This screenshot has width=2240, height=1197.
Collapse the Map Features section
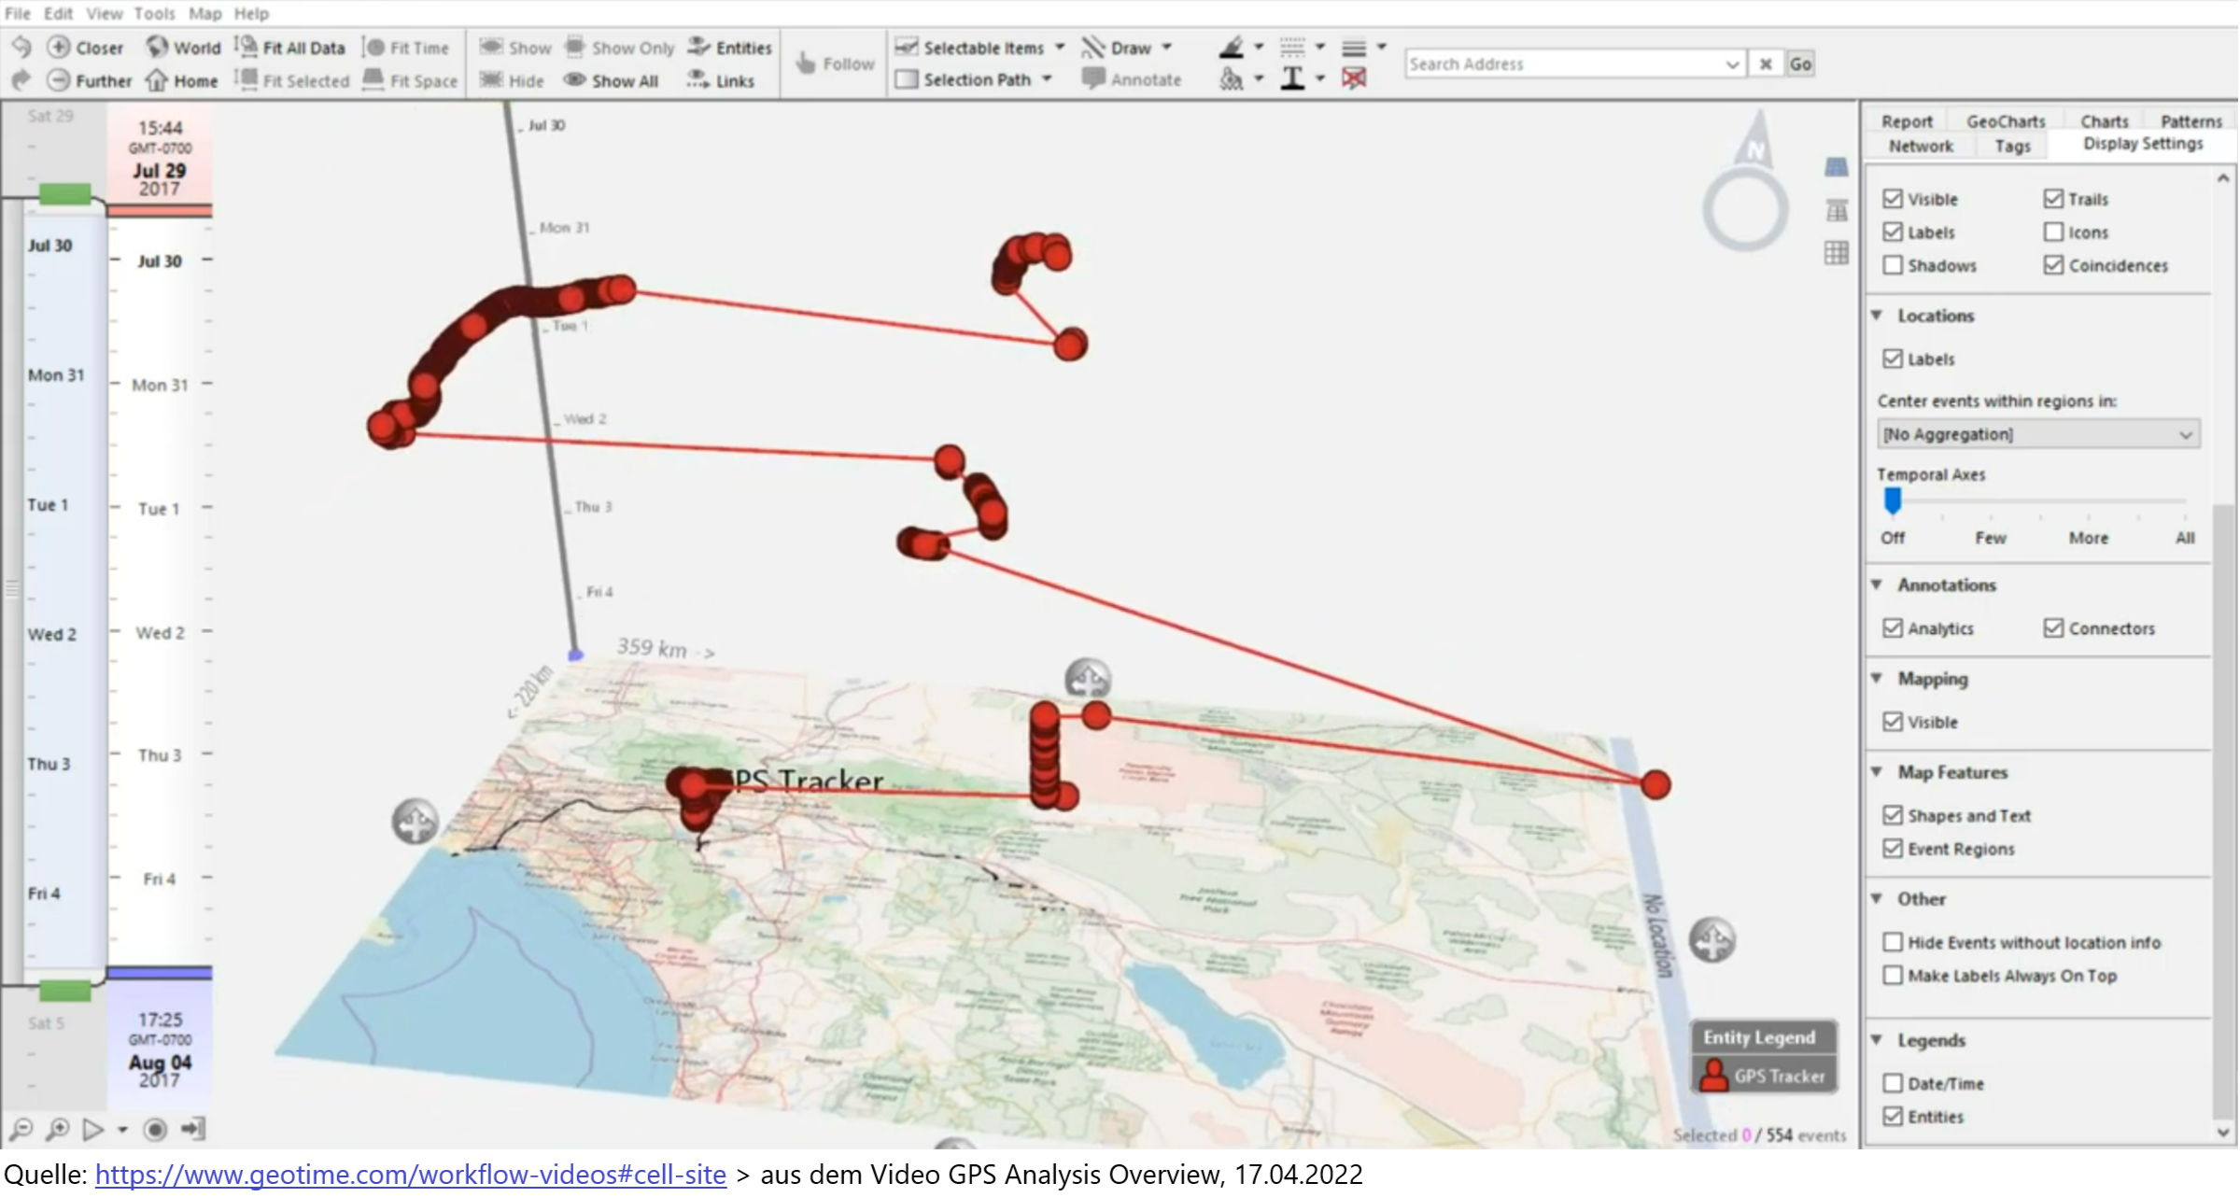tap(1877, 772)
